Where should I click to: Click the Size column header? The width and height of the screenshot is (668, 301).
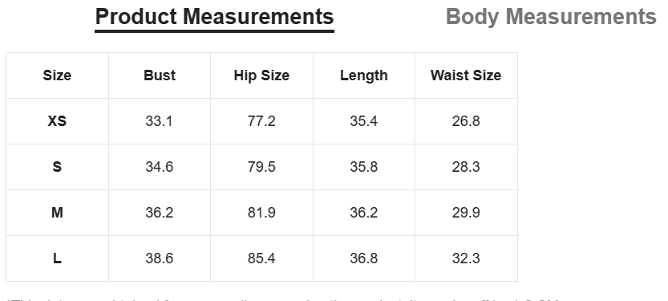point(57,75)
